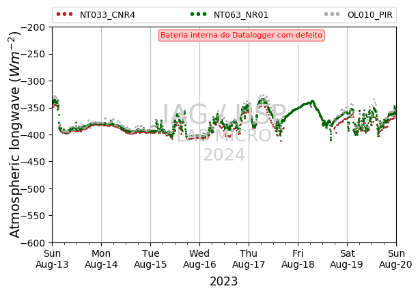The image size is (420, 295).
Task: Click the Sun Aug-20 date label
Action: [x=396, y=259]
